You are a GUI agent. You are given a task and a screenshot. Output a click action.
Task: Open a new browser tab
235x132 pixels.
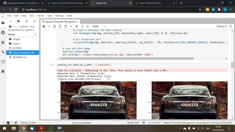[x=181, y=3]
